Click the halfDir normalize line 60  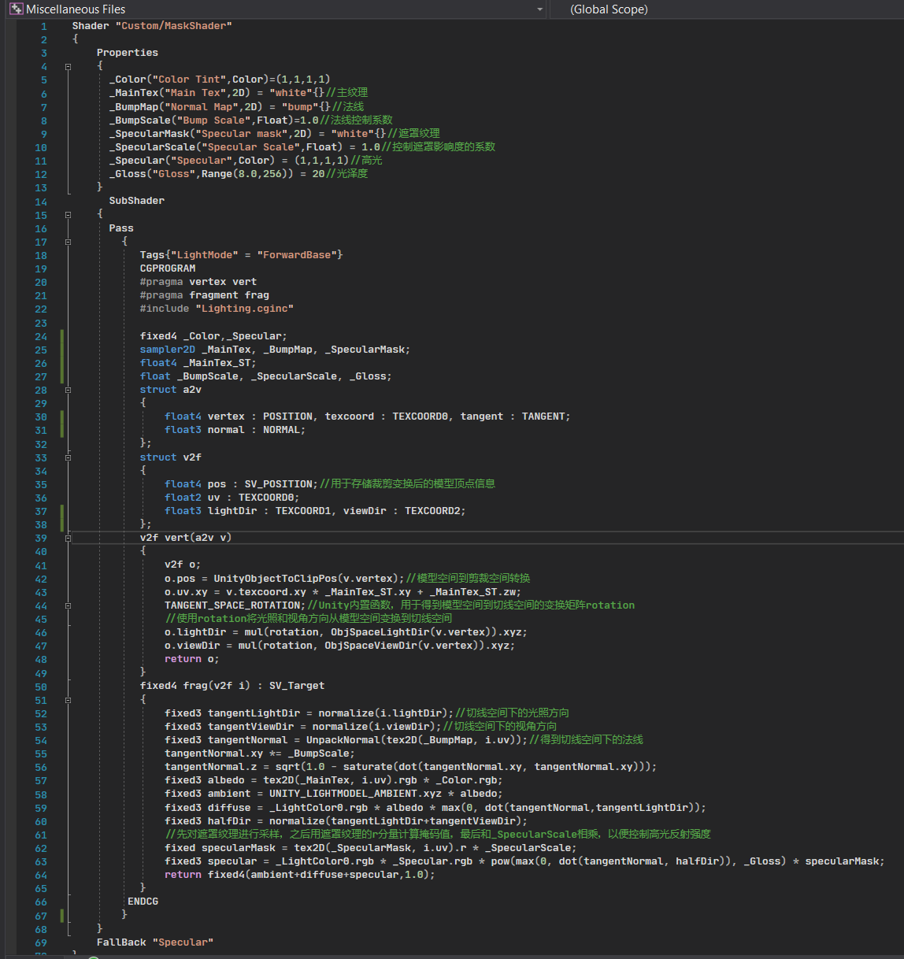[346, 821]
